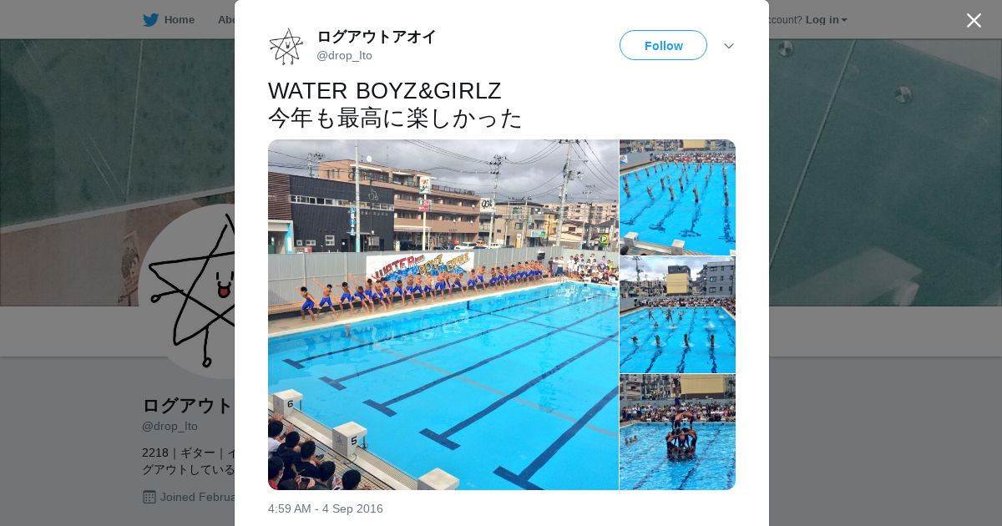Click the Twitter bird Home icon

click(150, 20)
